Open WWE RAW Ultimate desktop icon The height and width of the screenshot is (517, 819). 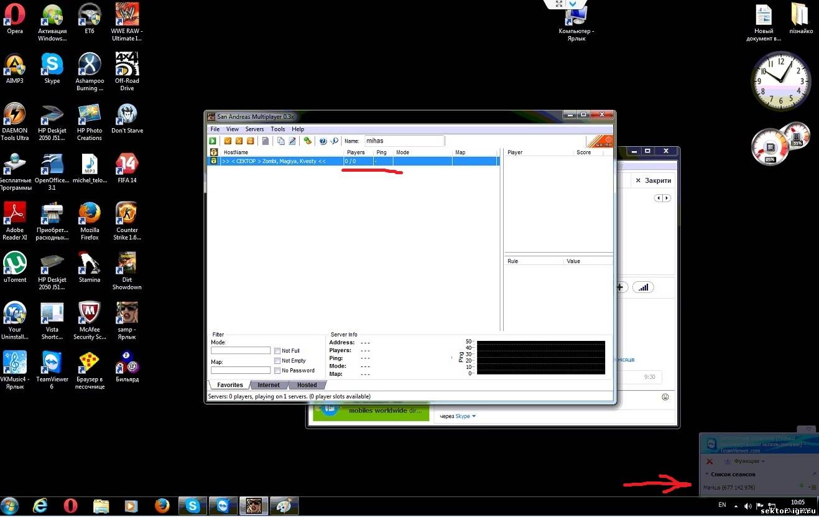127,22
